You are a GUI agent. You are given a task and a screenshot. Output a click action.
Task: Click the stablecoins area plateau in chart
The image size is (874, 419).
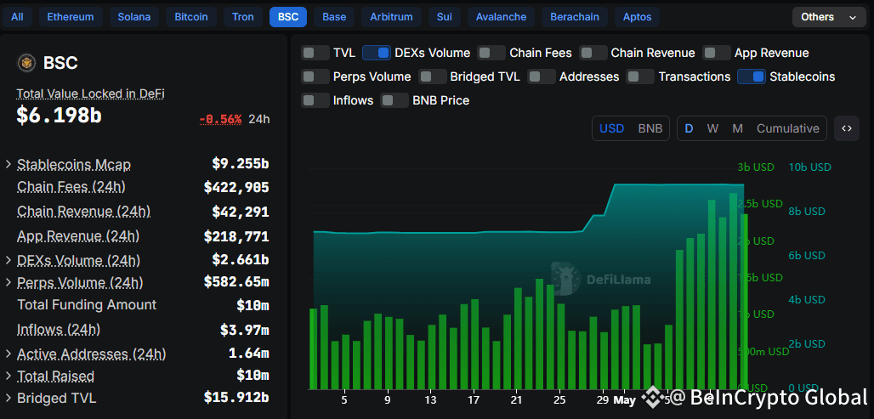coord(678,185)
